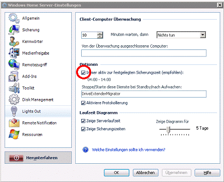
Task: Click the DriveExtenderMigrator services field
Action: coord(144,94)
